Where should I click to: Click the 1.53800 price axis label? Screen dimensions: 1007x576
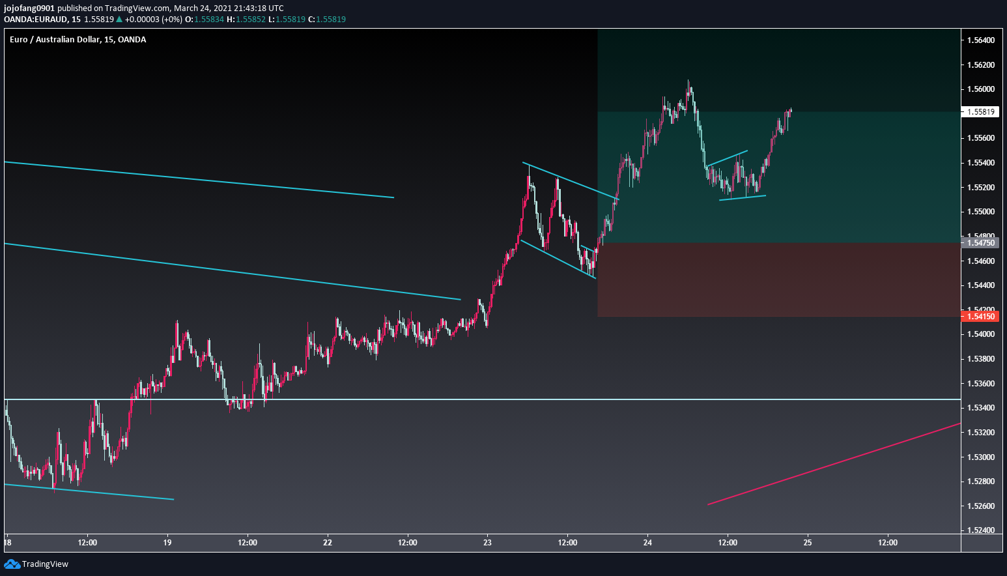981,359
